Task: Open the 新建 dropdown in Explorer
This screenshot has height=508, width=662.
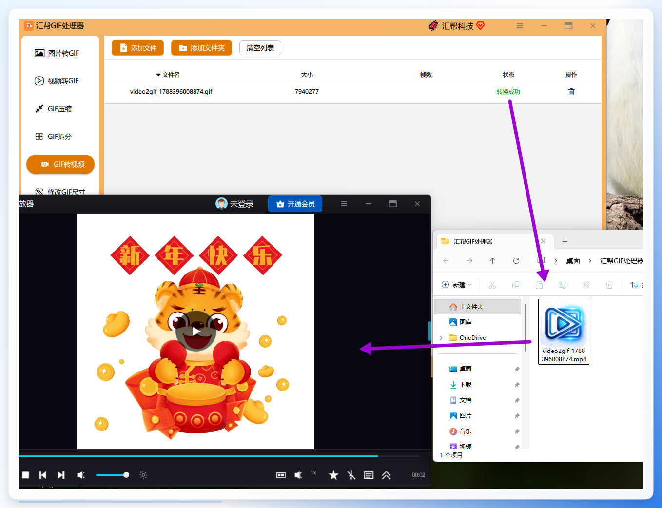Action: (x=456, y=285)
